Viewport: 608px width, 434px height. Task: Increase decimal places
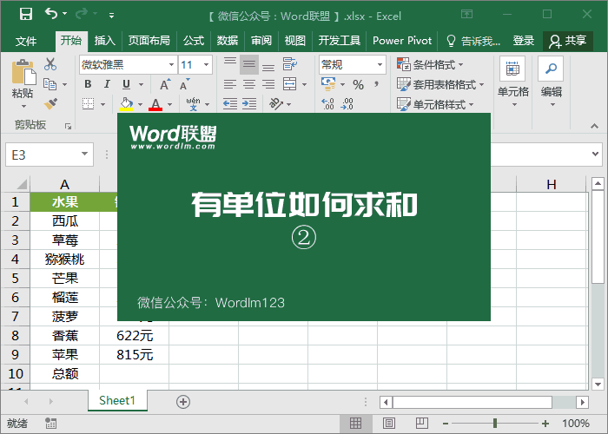coord(328,104)
